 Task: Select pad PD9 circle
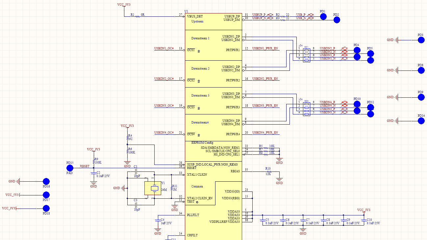pyautogui.click(x=421, y=97)
